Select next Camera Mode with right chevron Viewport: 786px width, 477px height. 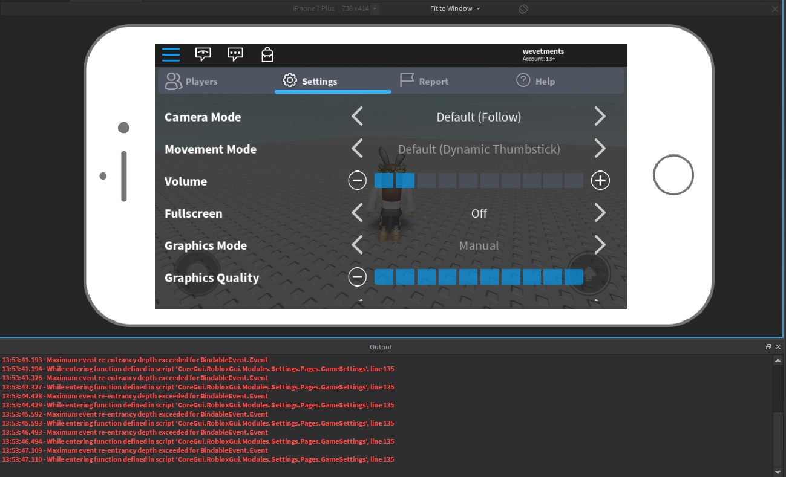[600, 117]
